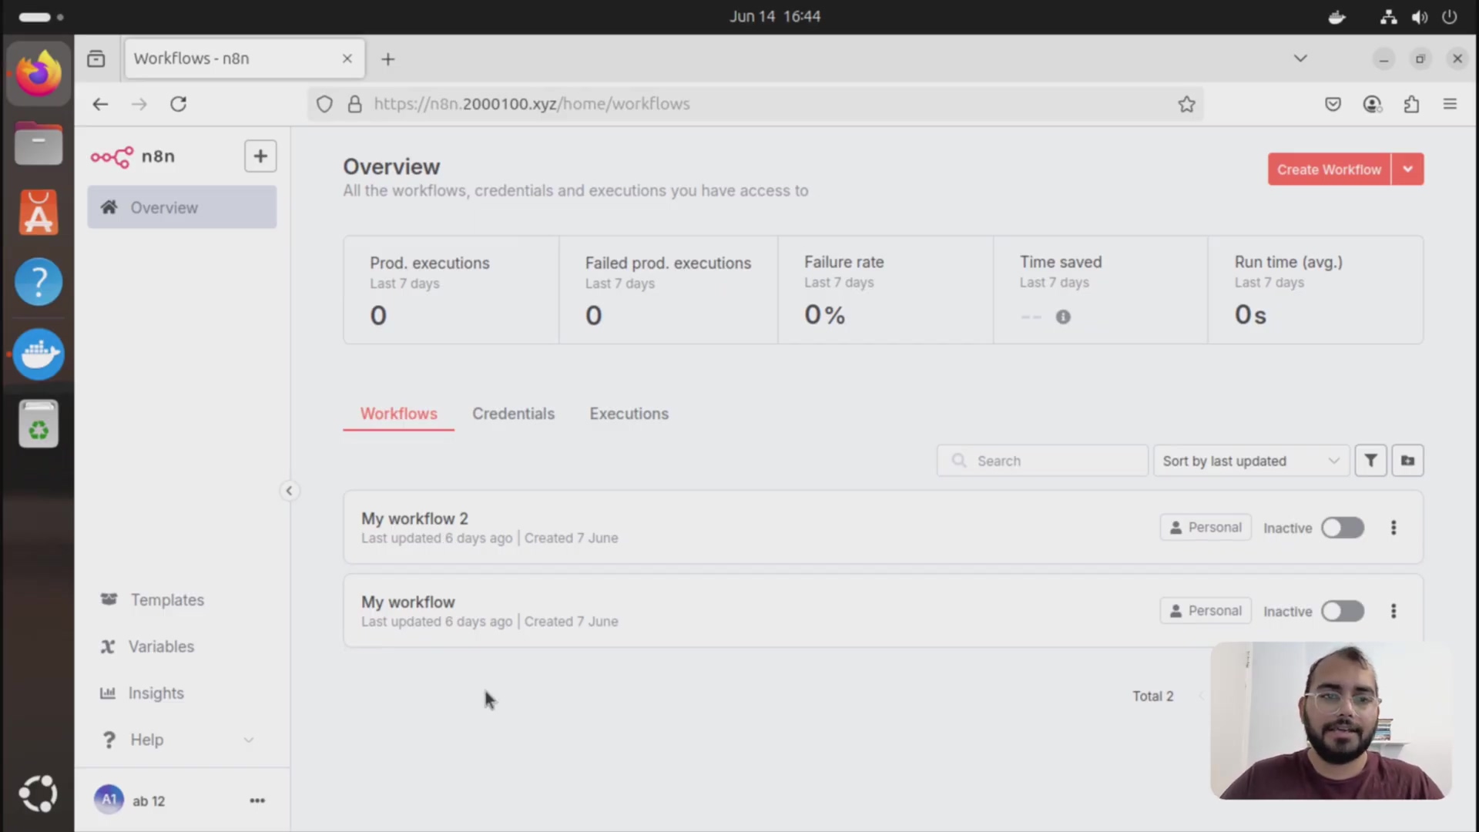Open the Overview page in sidebar
1479x832 pixels.
(182, 207)
